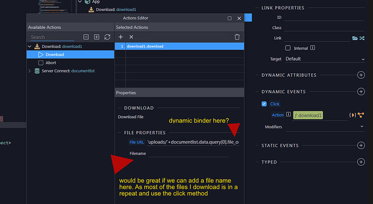This screenshot has width=373, height=204.
Task: Expand the Server Connect documentlist node
Action: (30, 71)
